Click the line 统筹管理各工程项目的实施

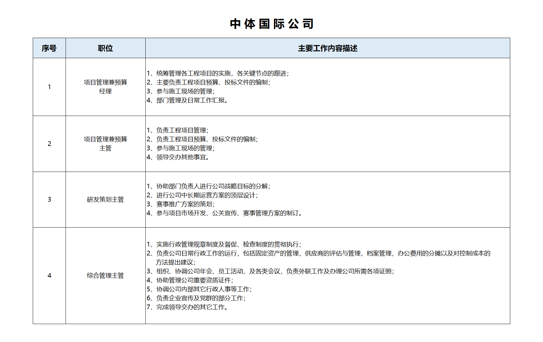click(x=218, y=73)
